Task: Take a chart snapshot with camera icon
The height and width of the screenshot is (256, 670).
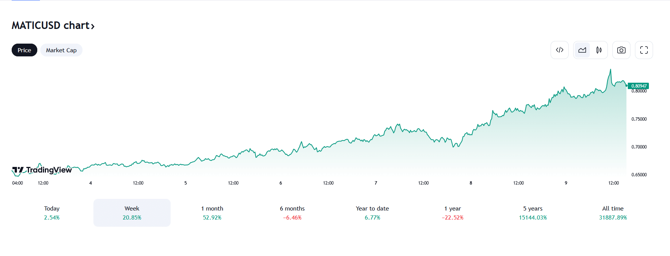Action: click(621, 50)
